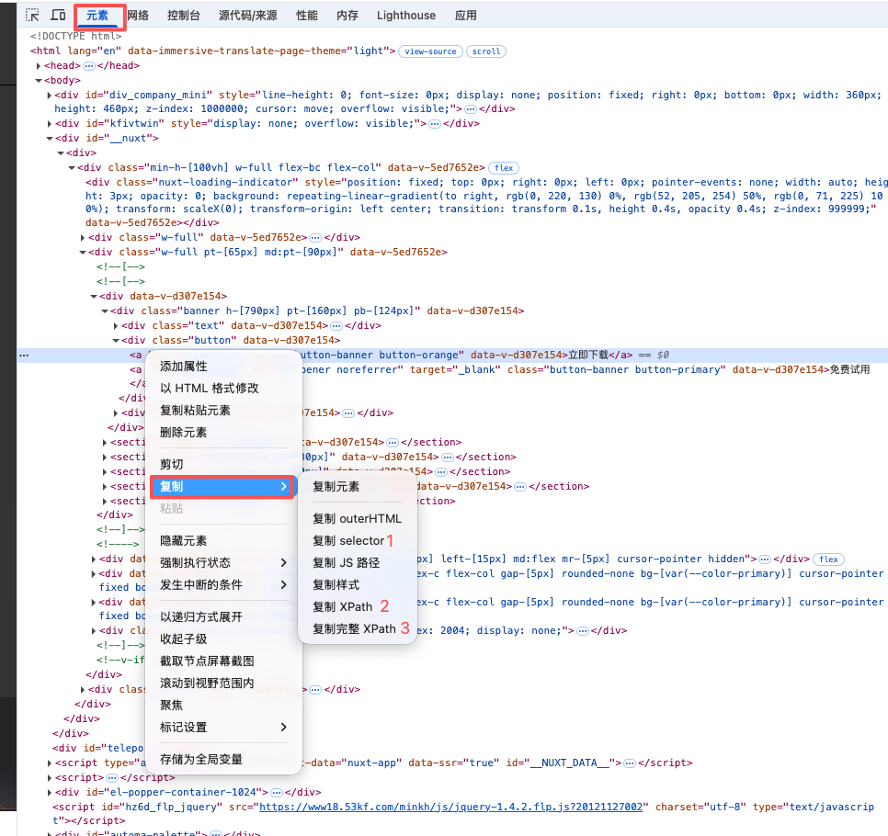Image resolution: width=888 pixels, height=836 pixels.
Task: Open the 内存 tab
Action: click(x=347, y=16)
